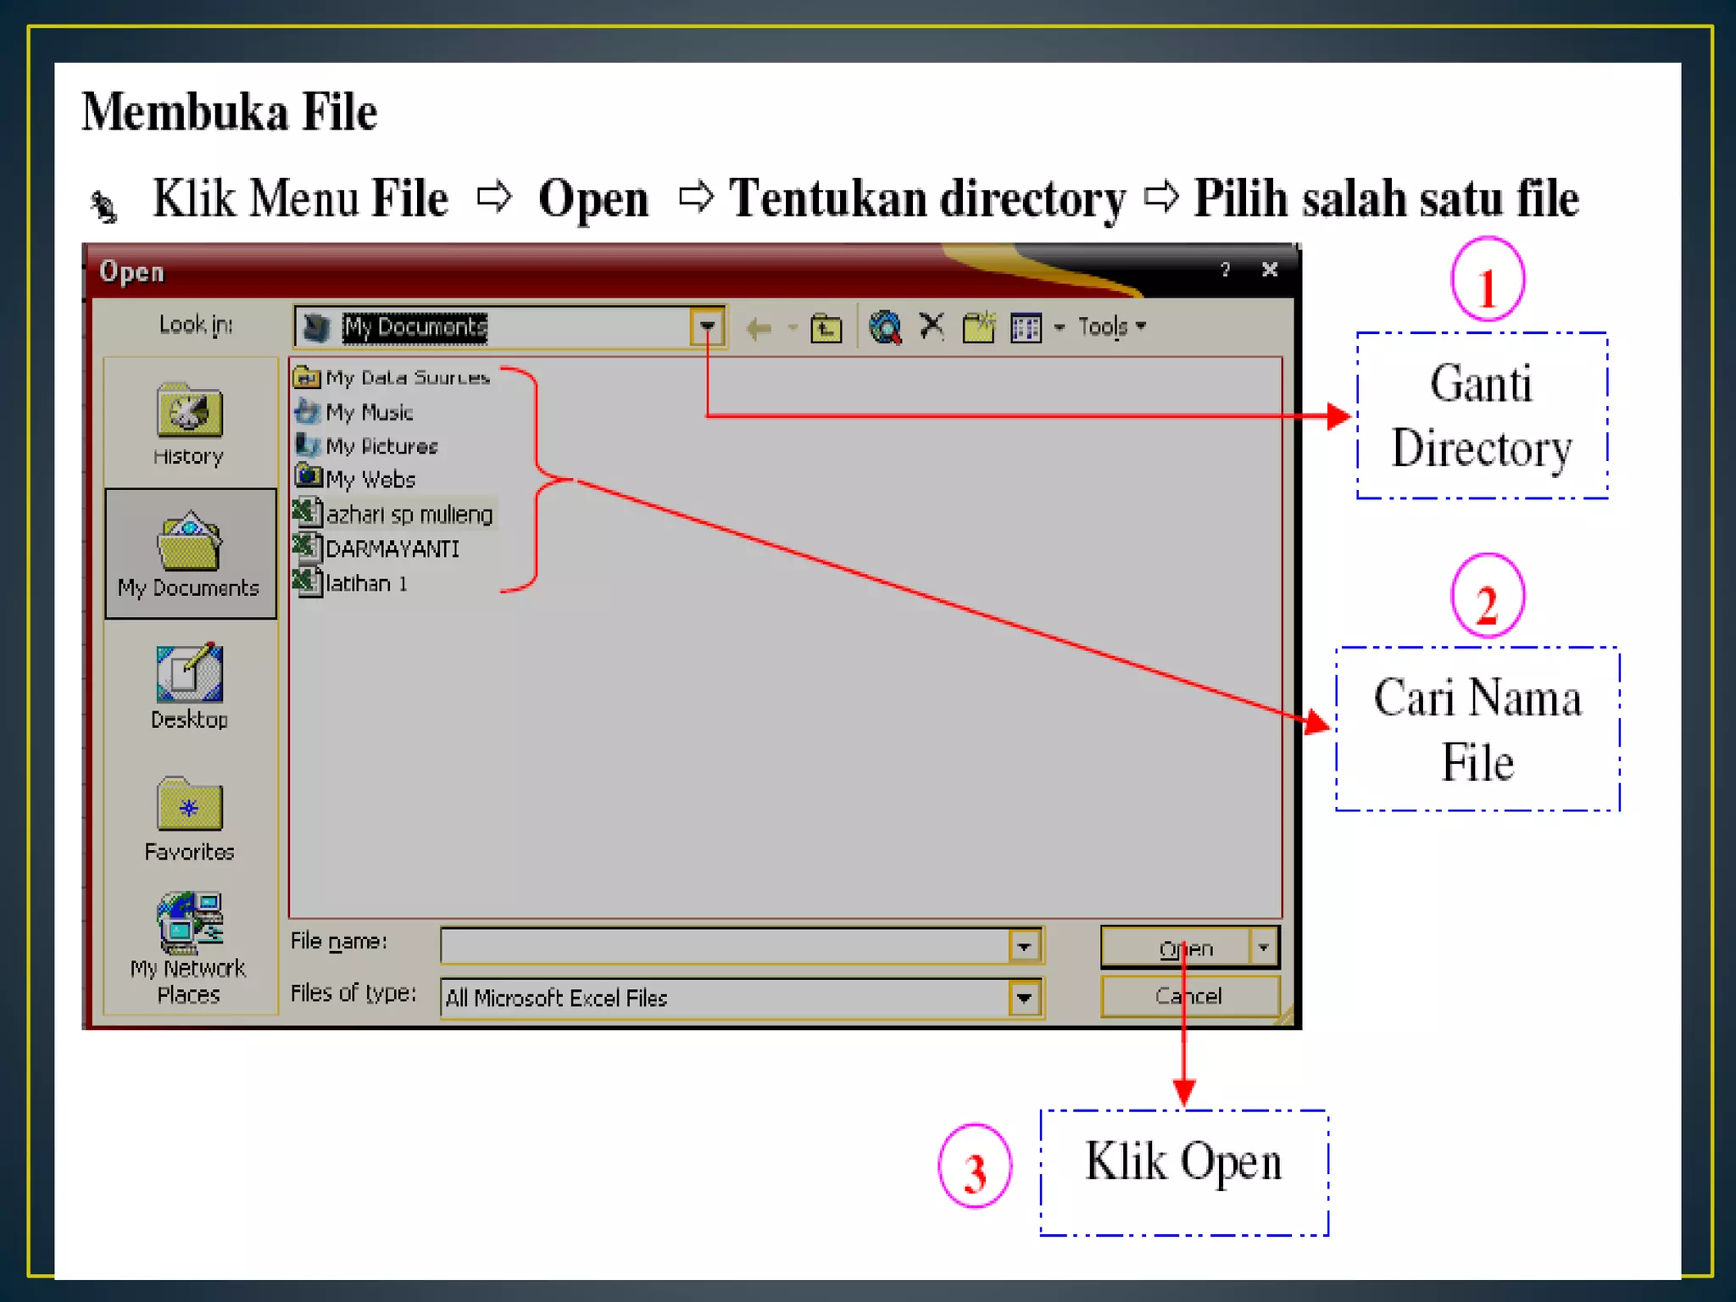Screen dimensions: 1736x1302
Task: Expand the Look in dropdown arrow
Action: pos(707,327)
